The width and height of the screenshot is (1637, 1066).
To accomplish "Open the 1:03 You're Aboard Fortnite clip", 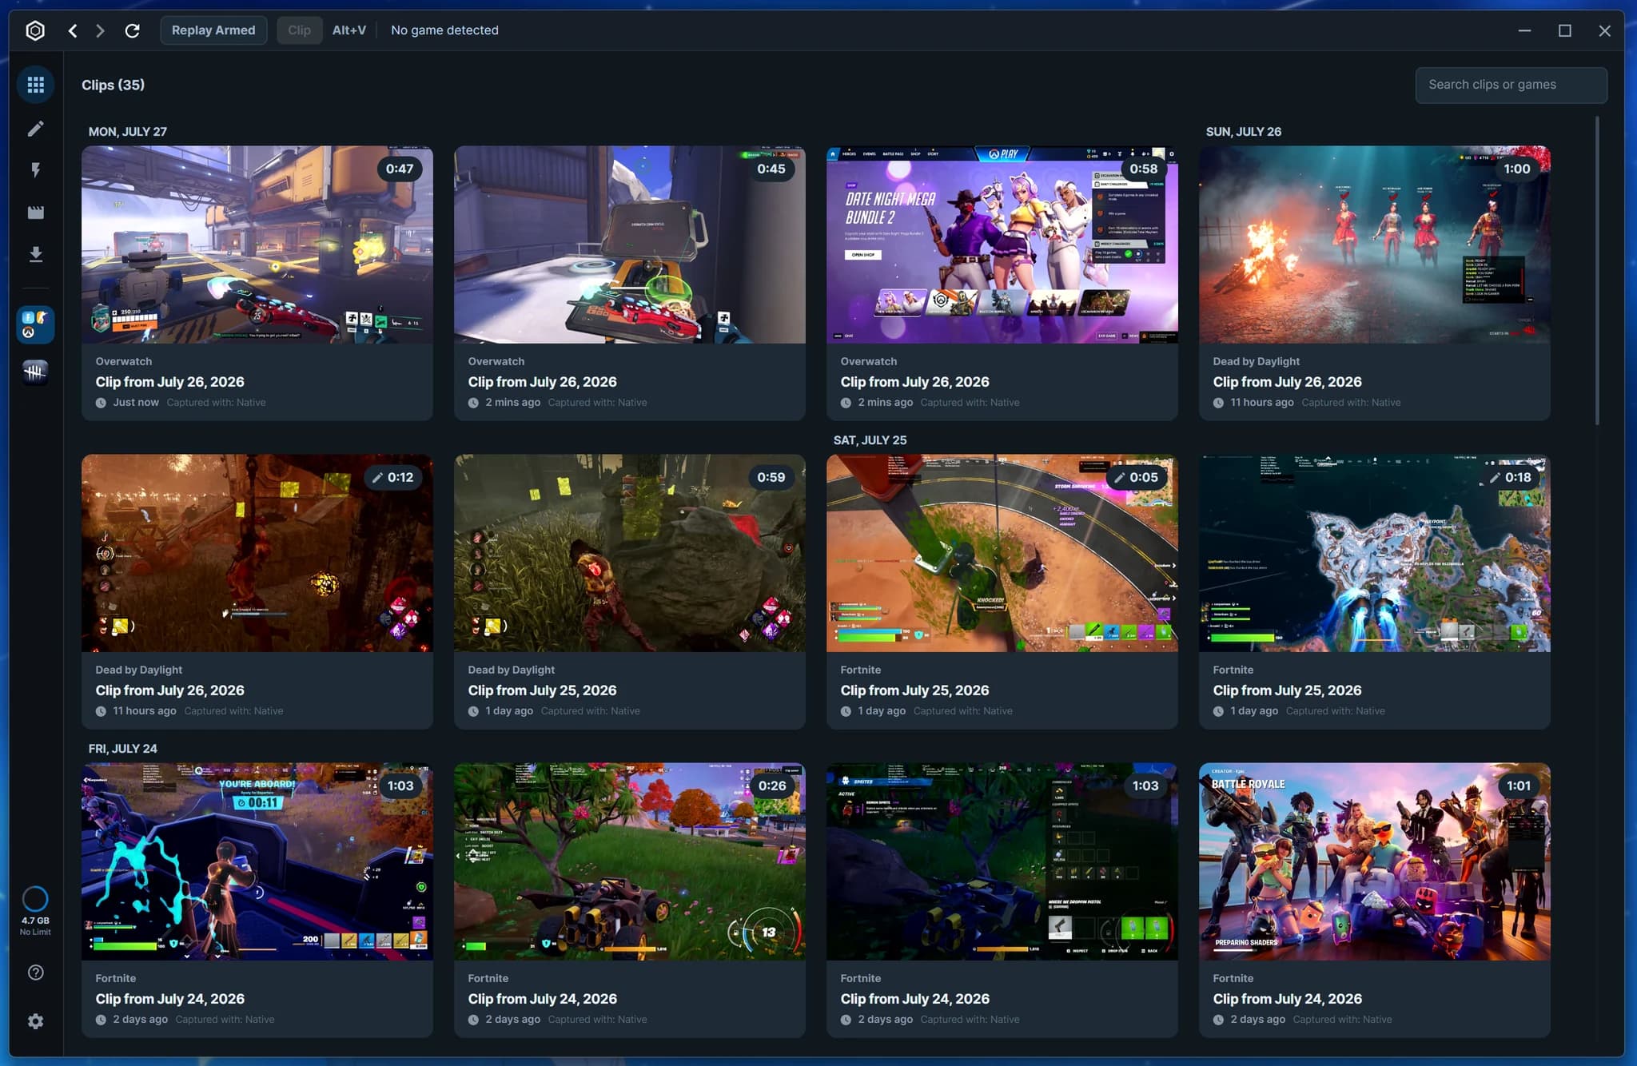I will [257, 861].
